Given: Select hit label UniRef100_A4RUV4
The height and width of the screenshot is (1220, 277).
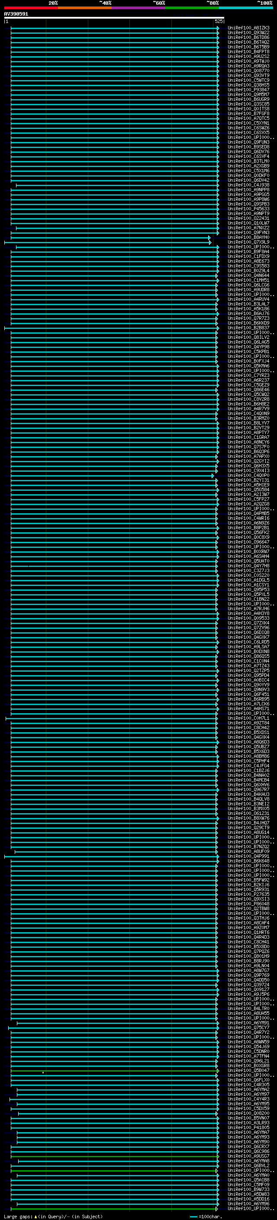Looking at the screenshot, I should (x=248, y=299).
